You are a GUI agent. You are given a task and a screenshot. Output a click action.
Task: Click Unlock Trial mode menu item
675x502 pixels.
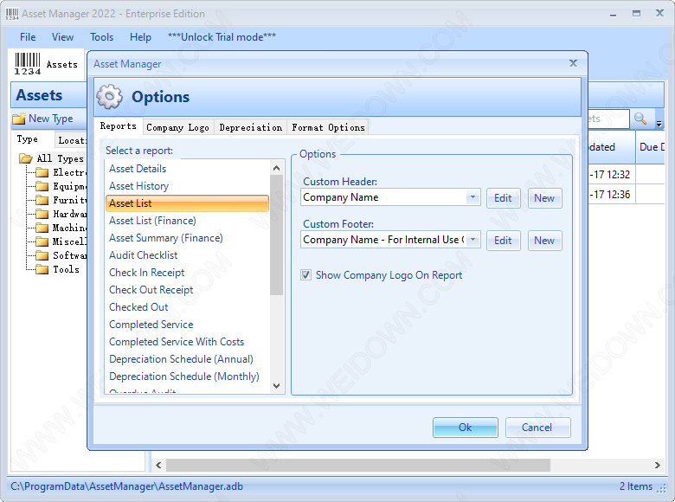[x=222, y=37]
